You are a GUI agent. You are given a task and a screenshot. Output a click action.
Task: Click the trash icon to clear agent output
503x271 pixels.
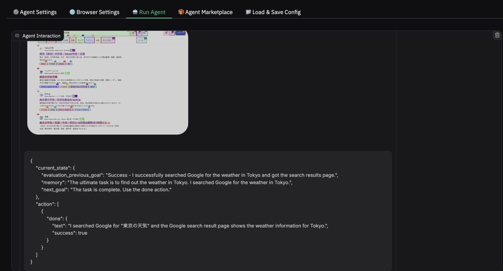click(x=497, y=35)
